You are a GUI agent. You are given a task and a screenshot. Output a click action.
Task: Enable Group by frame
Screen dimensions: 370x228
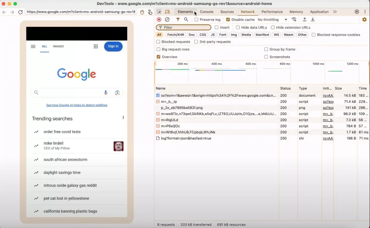266,49
